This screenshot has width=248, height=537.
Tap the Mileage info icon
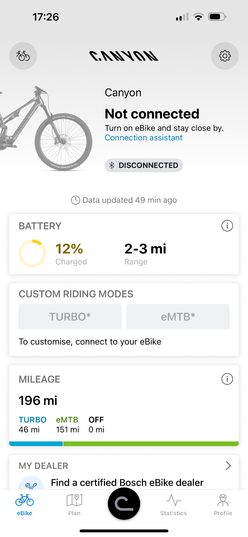click(x=227, y=379)
